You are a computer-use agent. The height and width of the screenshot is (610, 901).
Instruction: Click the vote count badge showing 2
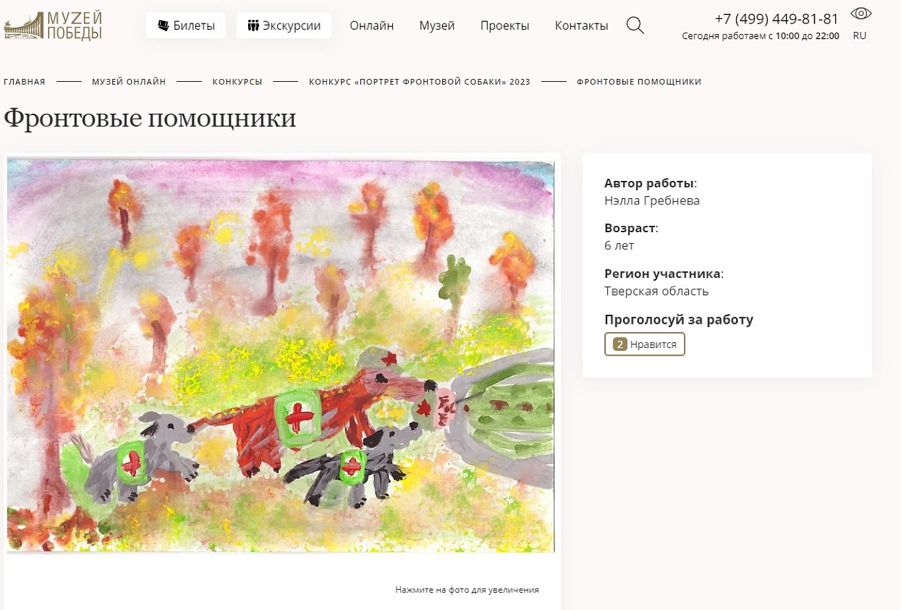click(x=620, y=344)
